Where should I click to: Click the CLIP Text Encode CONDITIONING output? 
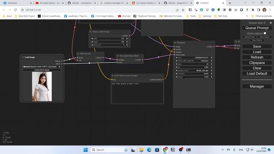(163, 80)
